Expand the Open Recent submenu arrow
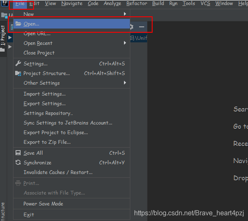Image resolution: width=248 pixels, height=221 pixels. click(125, 43)
